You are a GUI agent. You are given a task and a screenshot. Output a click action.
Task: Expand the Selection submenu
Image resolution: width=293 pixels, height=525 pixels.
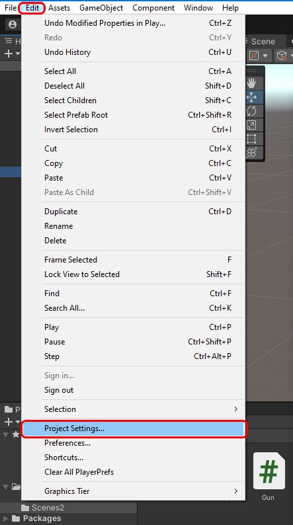tap(142, 409)
